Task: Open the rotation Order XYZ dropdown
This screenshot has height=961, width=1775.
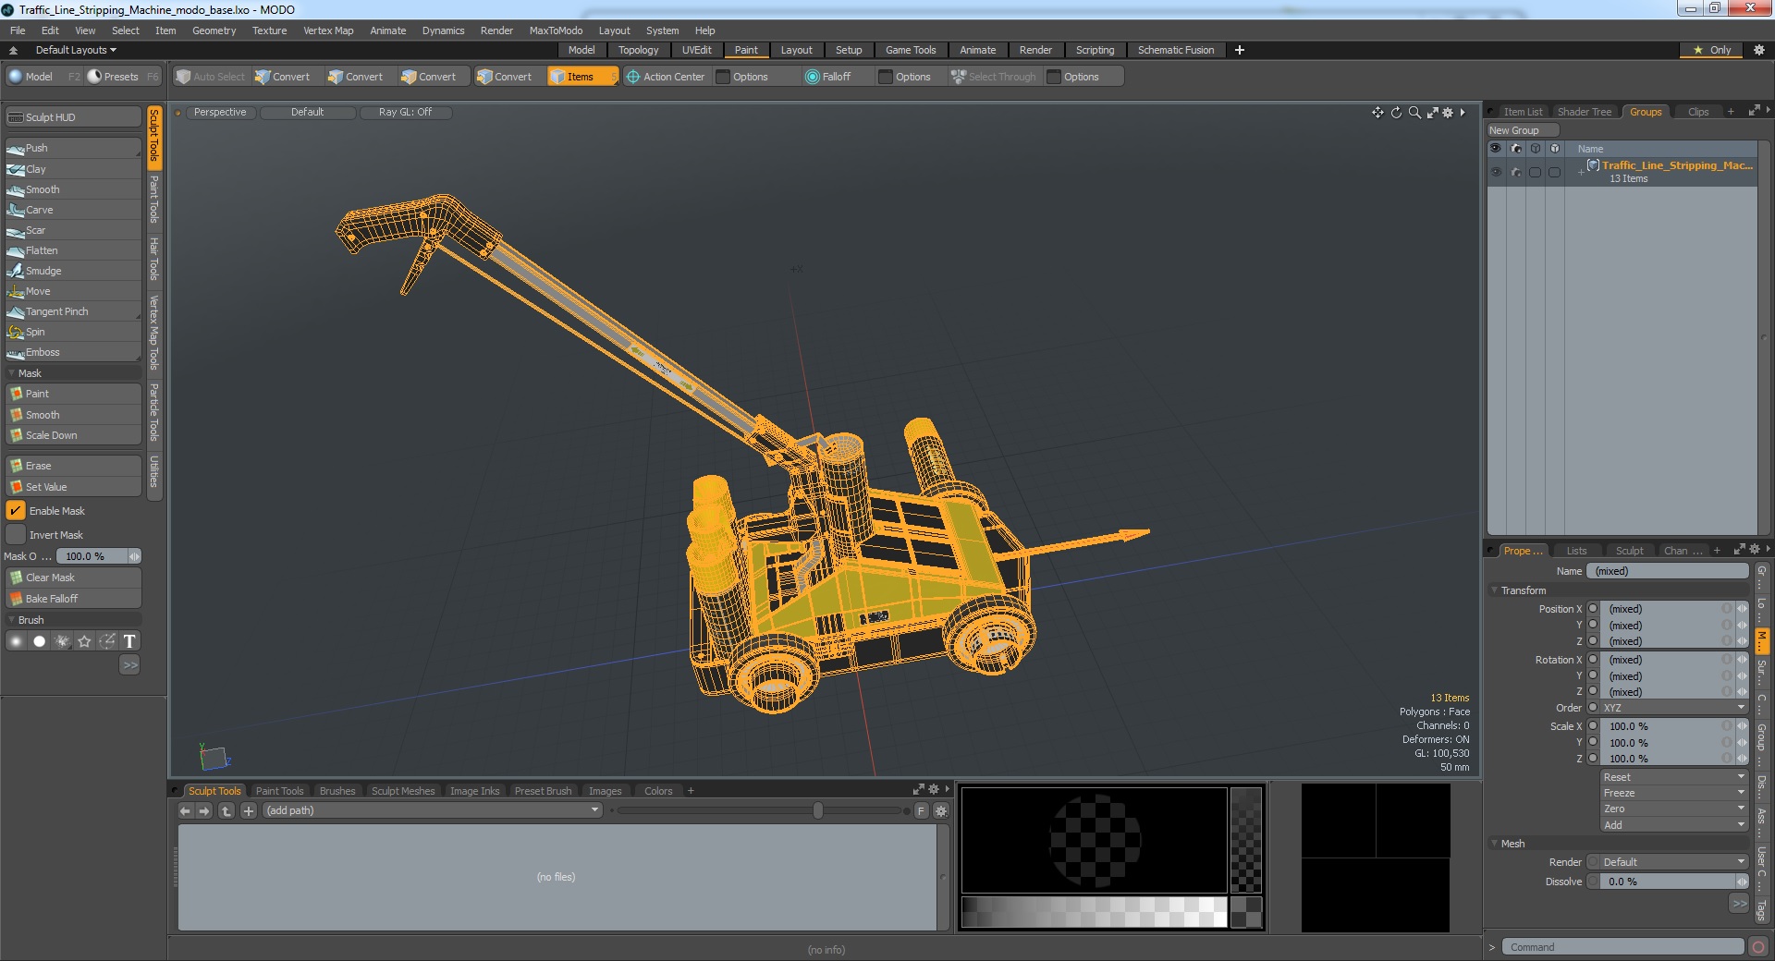Action: coord(1673,708)
